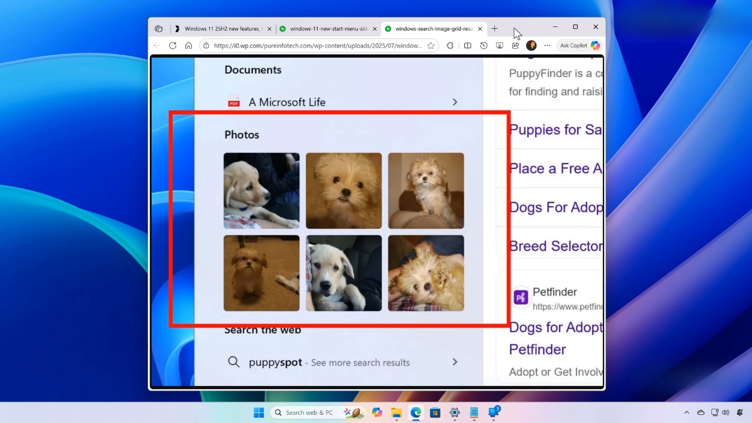Open the Puppies for Sa link
The width and height of the screenshot is (752, 423).
556,130
